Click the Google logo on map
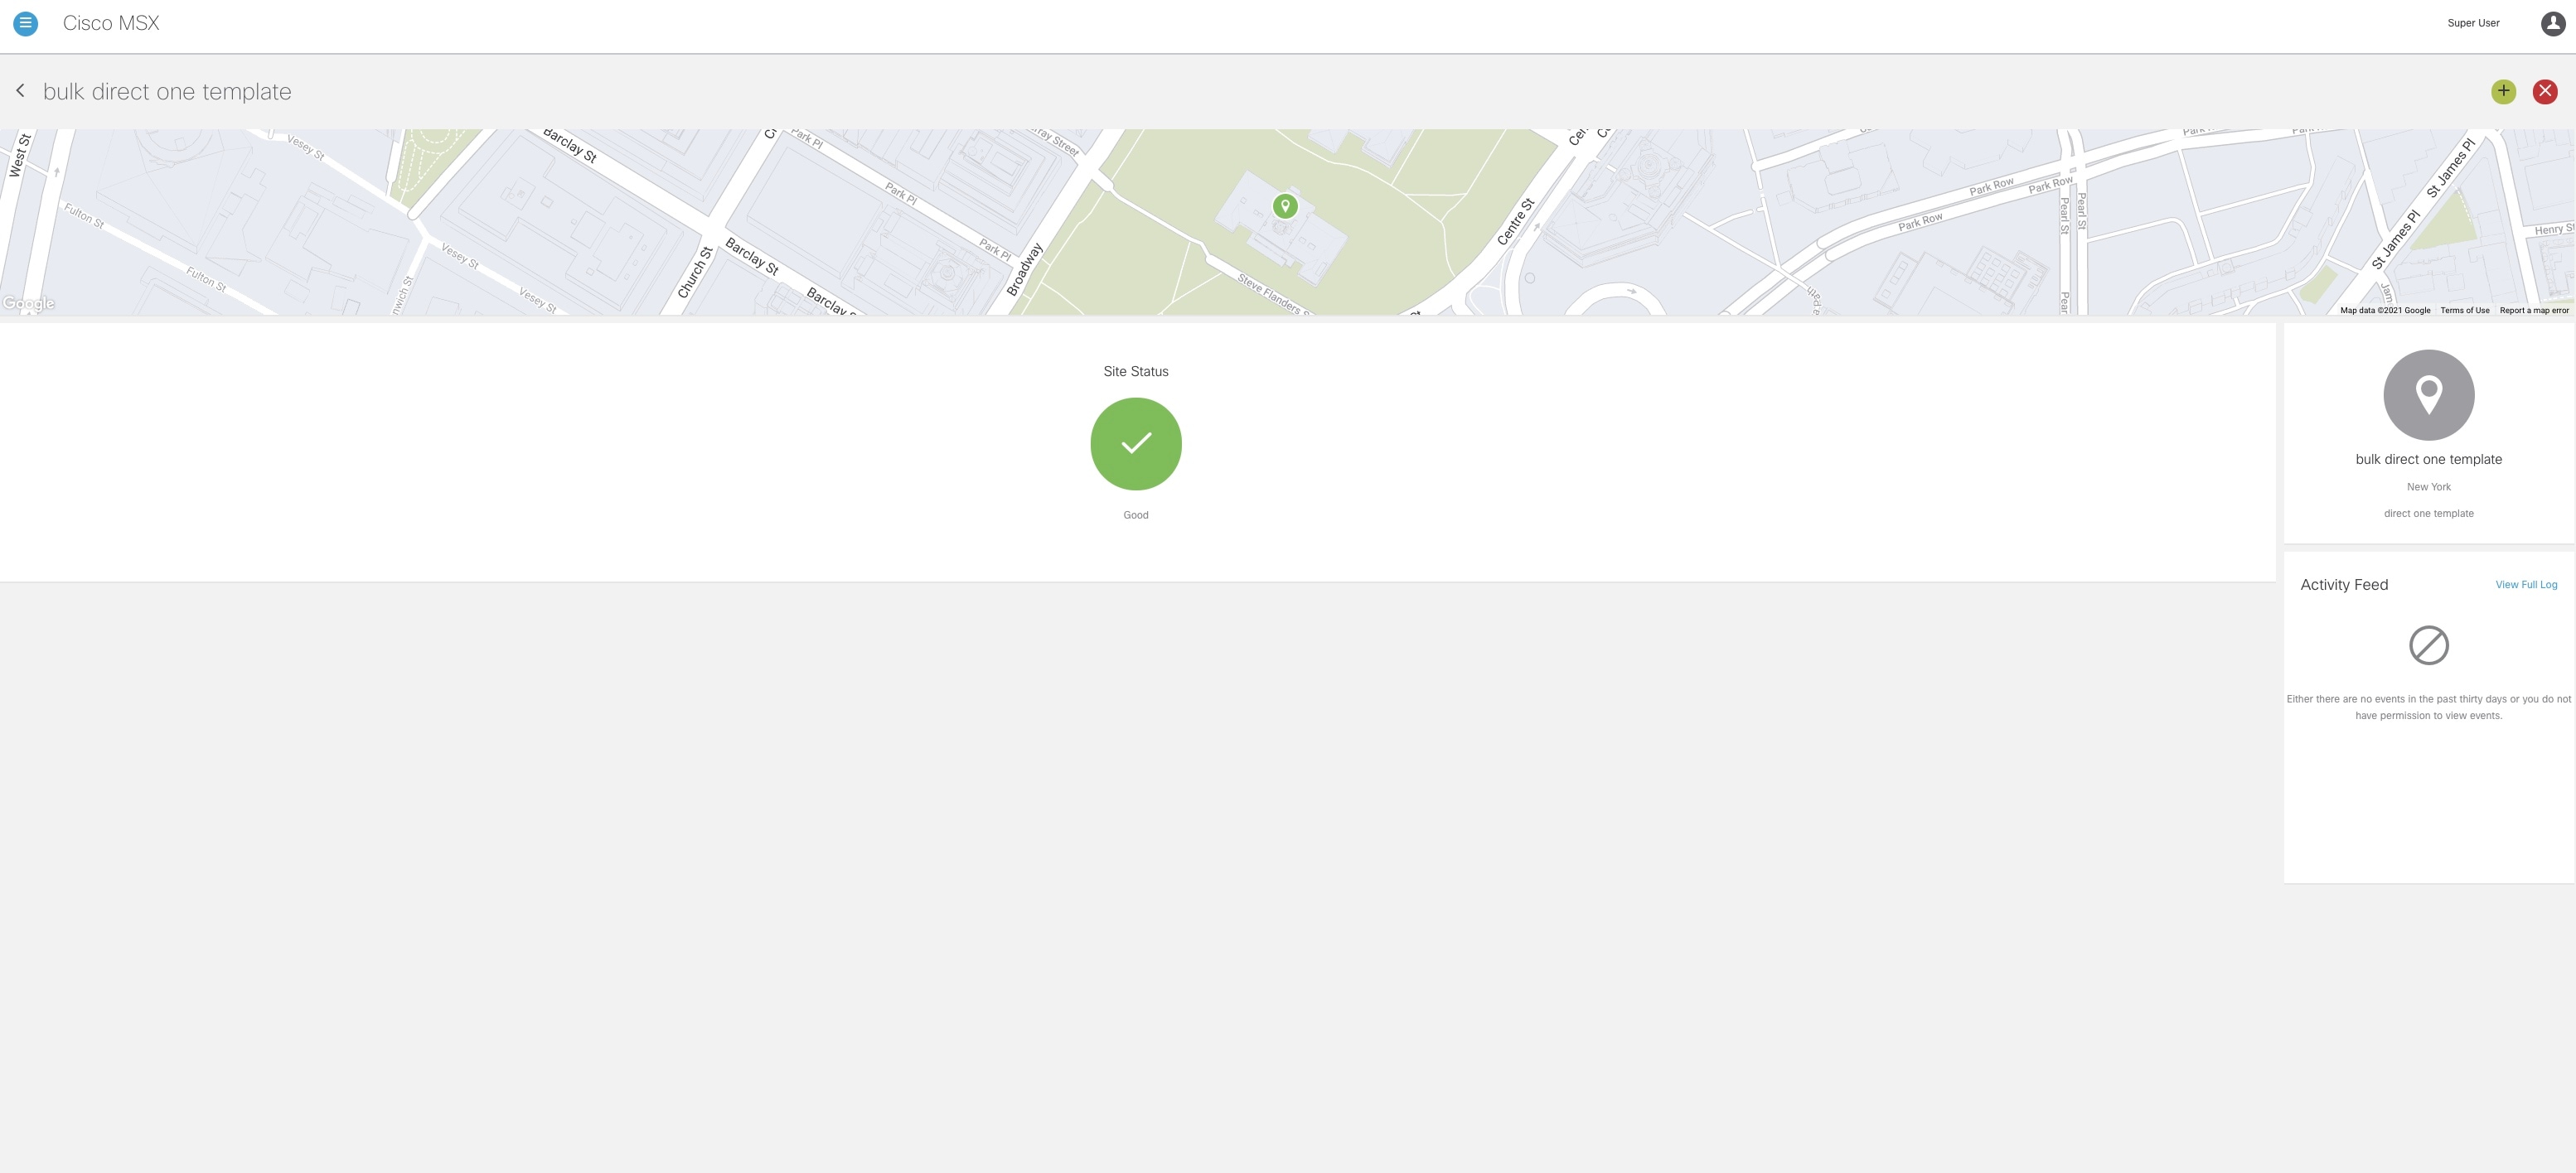This screenshot has width=2576, height=1173. (x=28, y=304)
